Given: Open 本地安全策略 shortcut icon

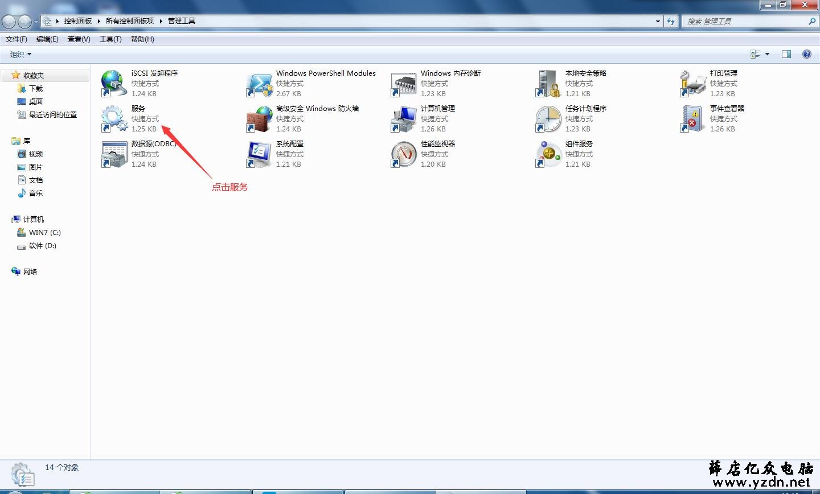Looking at the screenshot, I should [x=548, y=83].
